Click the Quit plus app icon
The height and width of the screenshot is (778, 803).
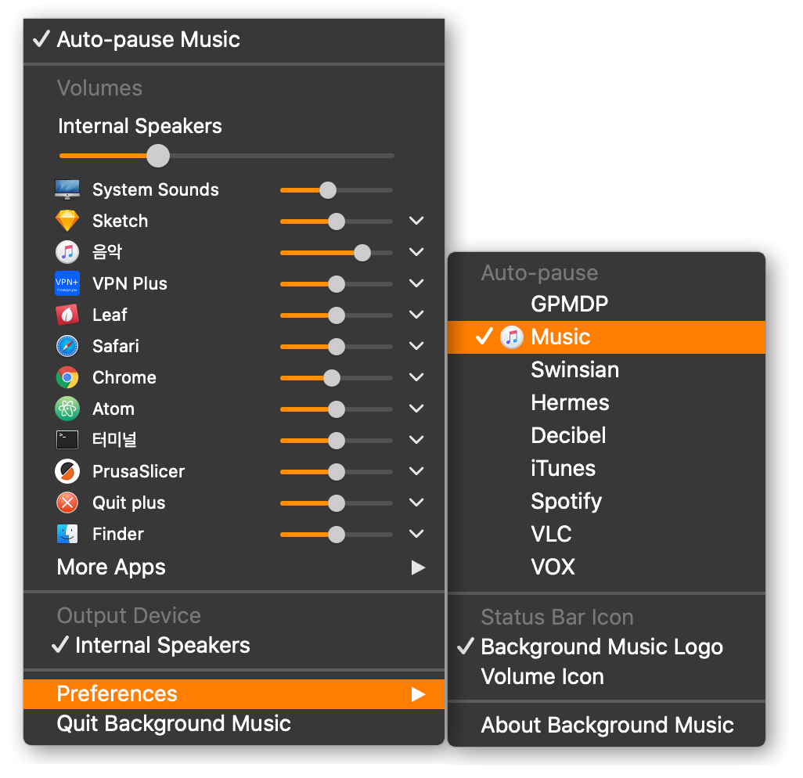pos(67,502)
